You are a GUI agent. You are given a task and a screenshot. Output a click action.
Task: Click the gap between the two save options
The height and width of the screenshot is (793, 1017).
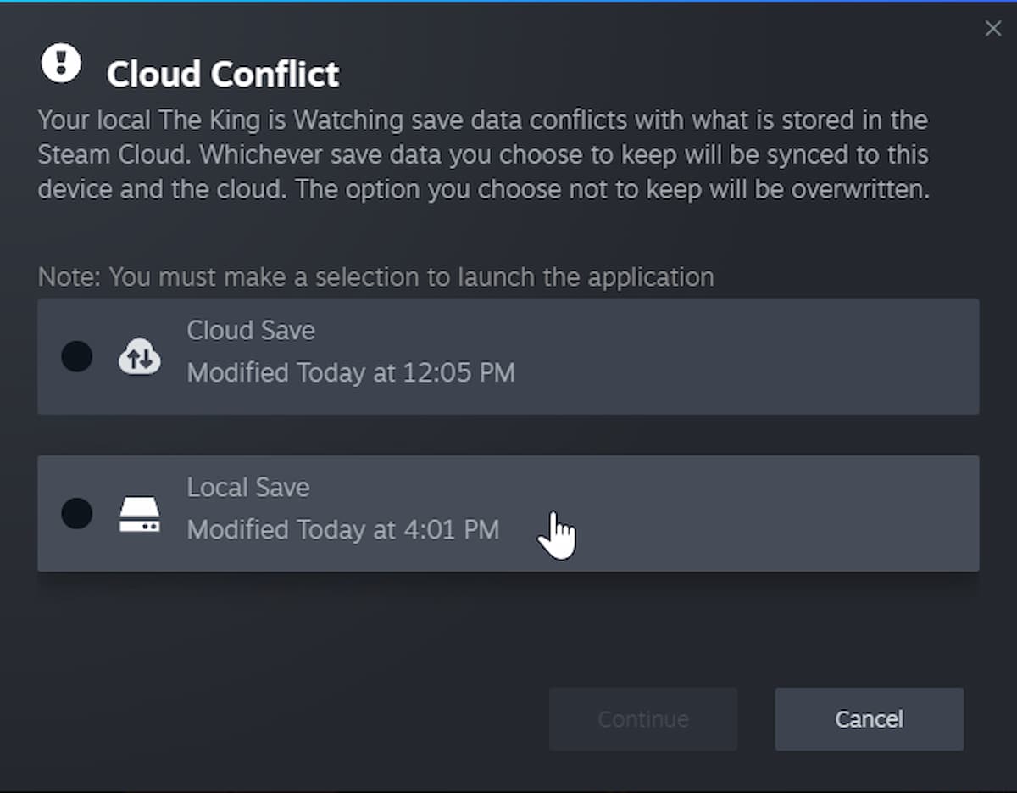click(508, 435)
